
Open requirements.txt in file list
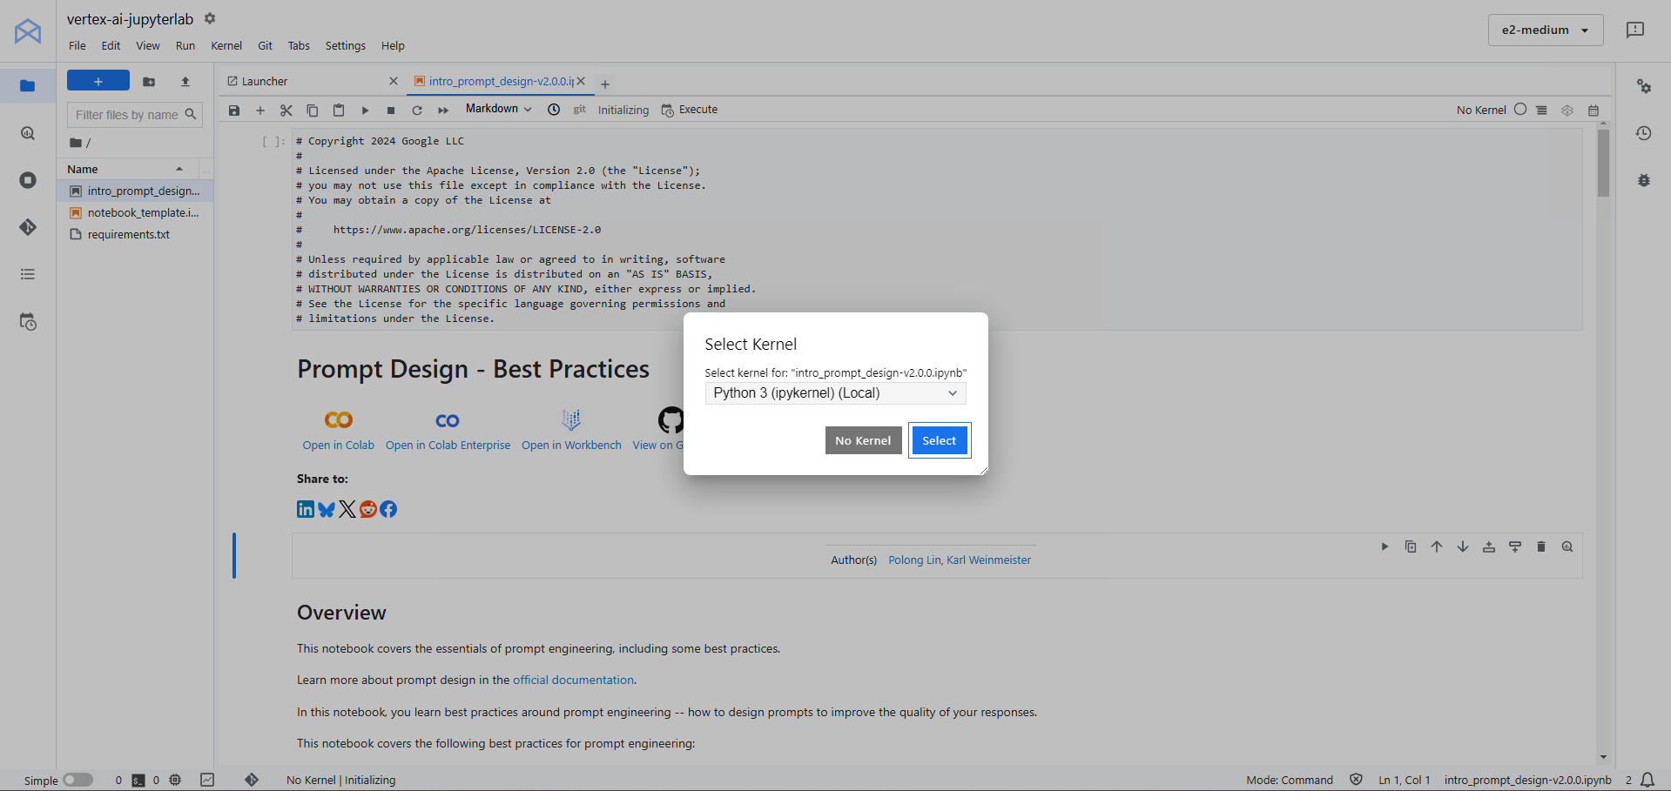coord(135,234)
